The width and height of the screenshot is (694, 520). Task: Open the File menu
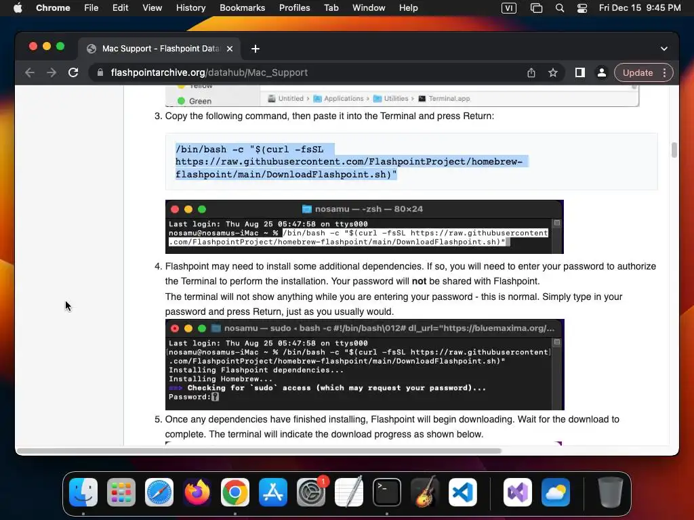[91, 8]
